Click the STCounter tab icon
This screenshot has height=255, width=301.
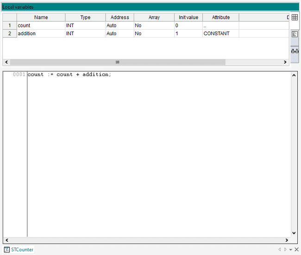coord(7,249)
